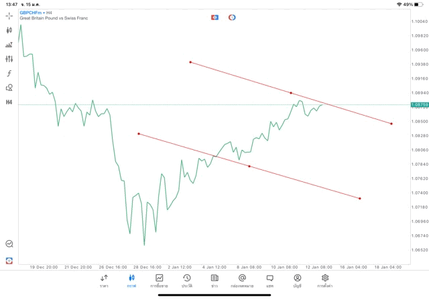
Task: Open the indicators function icon
Action: [9, 73]
